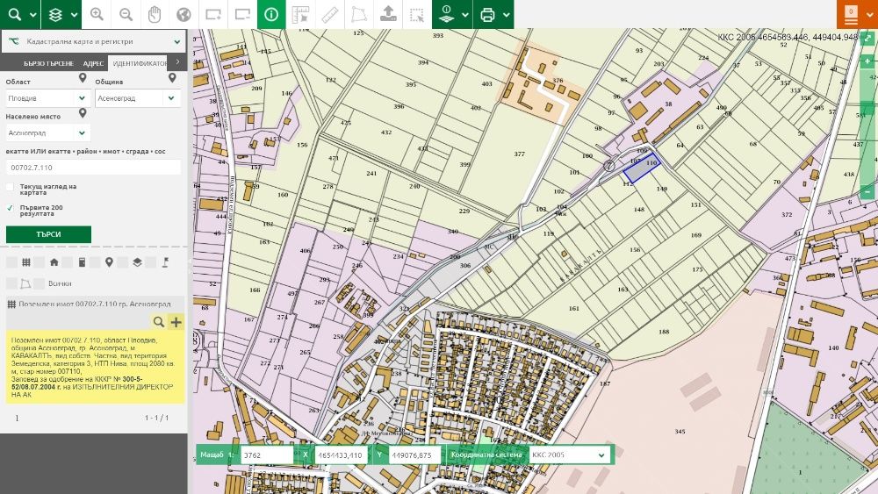
Task: Select the ruler distance measurement tool
Action: tap(330, 15)
